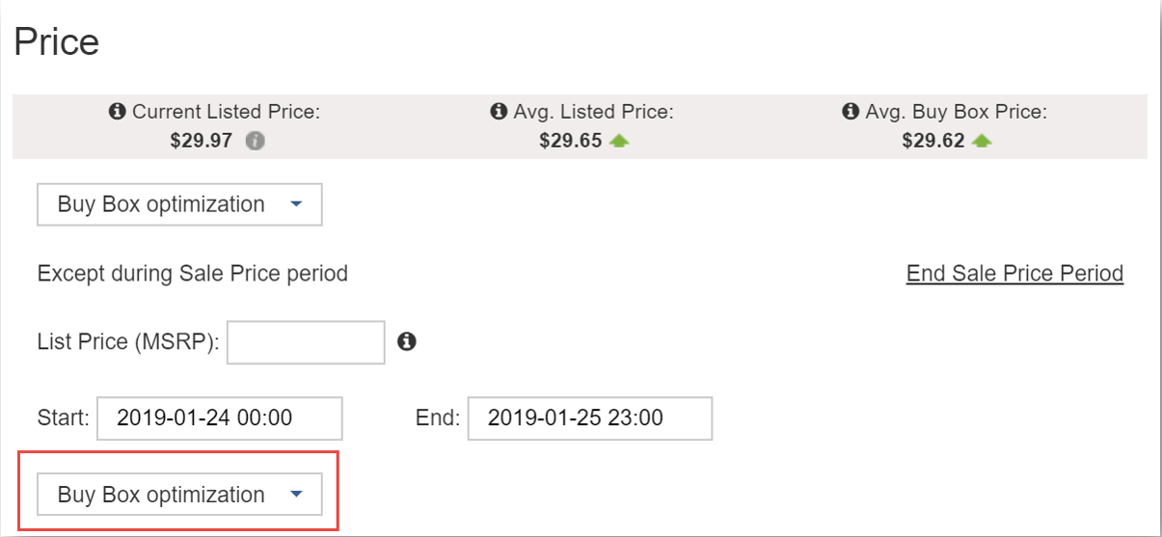Screen dimensions: 1162x537
Task: Open the Buy Box optimization dropdown below the price summary
Action: click(179, 204)
